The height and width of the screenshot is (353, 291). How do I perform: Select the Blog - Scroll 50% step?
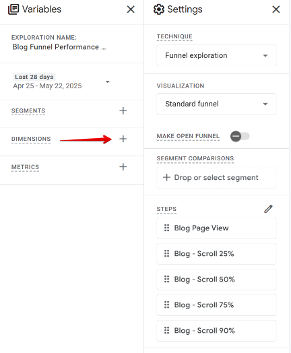coord(216,280)
